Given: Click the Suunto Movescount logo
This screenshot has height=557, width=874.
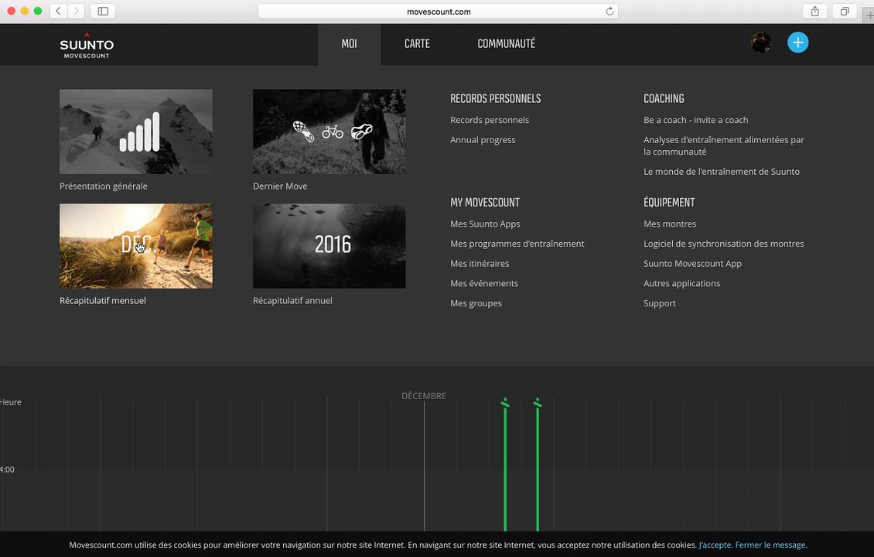Looking at the screenshot, I should (87, 45).
